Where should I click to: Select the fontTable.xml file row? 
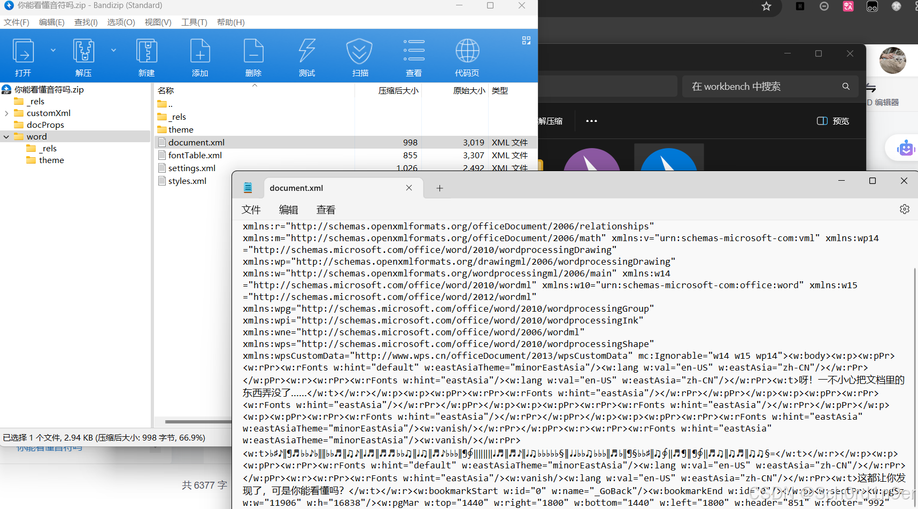pyautogui.click(x=346, y=155)
